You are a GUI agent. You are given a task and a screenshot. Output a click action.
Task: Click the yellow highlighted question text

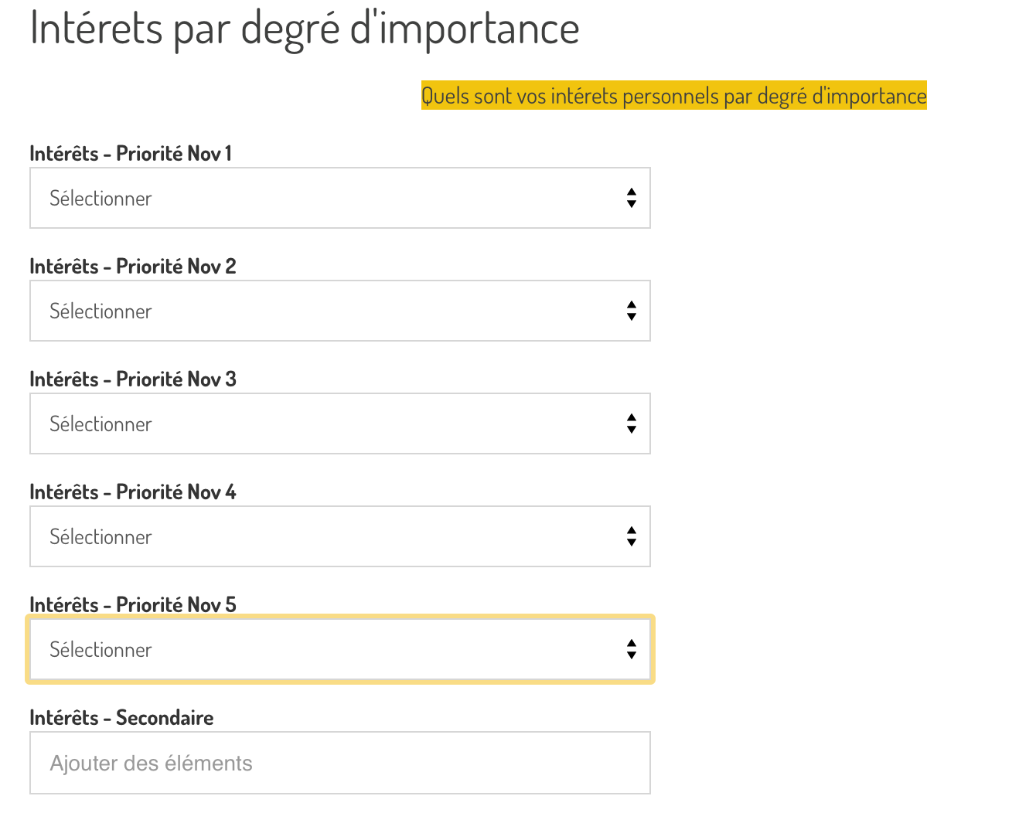pos(673,96)
